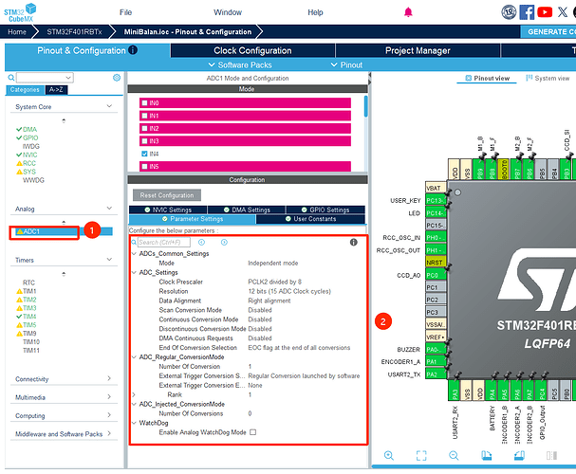The height and width of the screenshot is (474, 576).
Task: Rotate pinout view counterclockwise icon
Action: click(x=519, y=456)
